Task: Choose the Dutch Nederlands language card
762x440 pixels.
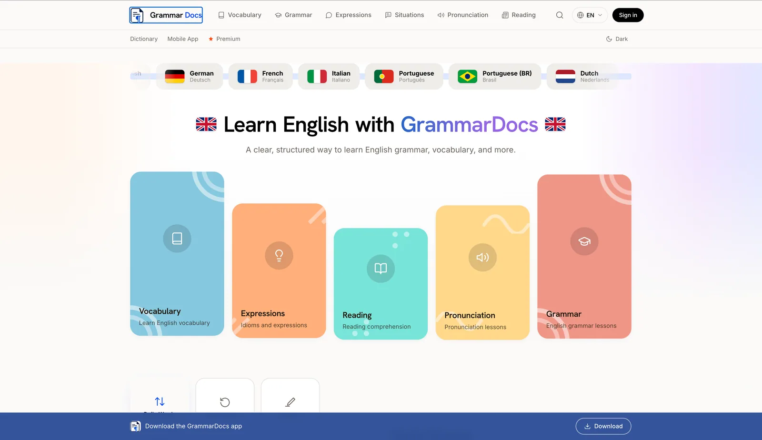Action: pos(582,76)
